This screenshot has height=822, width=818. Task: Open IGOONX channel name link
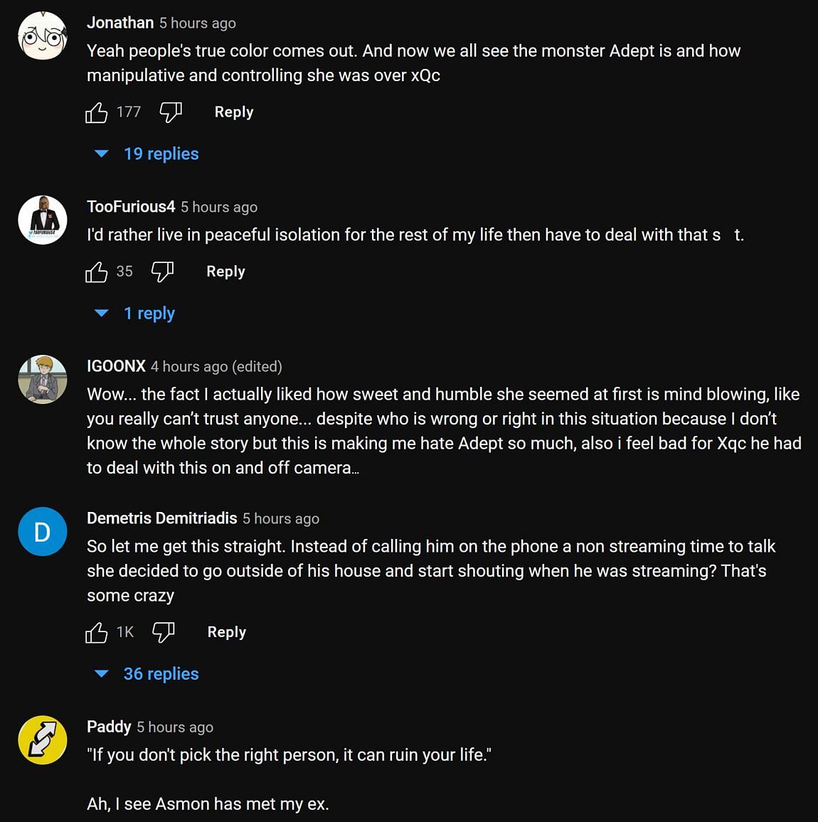click(116, 366)
